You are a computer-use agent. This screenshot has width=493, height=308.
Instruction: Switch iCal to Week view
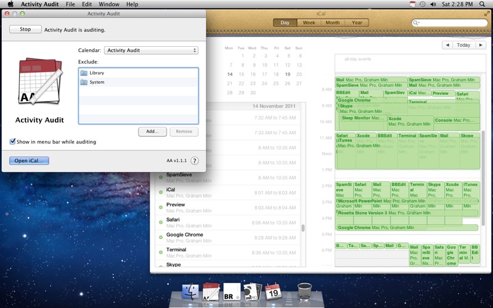point(309,23)
